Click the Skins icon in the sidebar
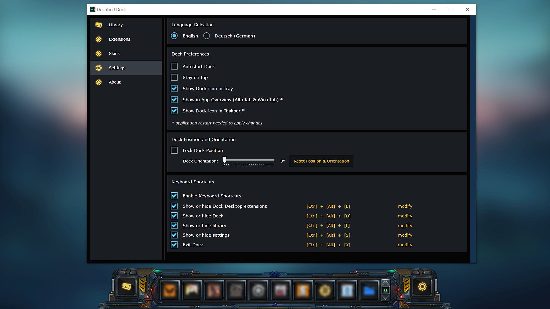 pos(99,54)
